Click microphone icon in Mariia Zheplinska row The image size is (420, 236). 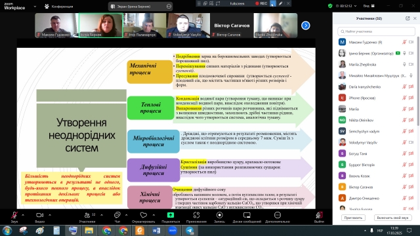(404, 64)
